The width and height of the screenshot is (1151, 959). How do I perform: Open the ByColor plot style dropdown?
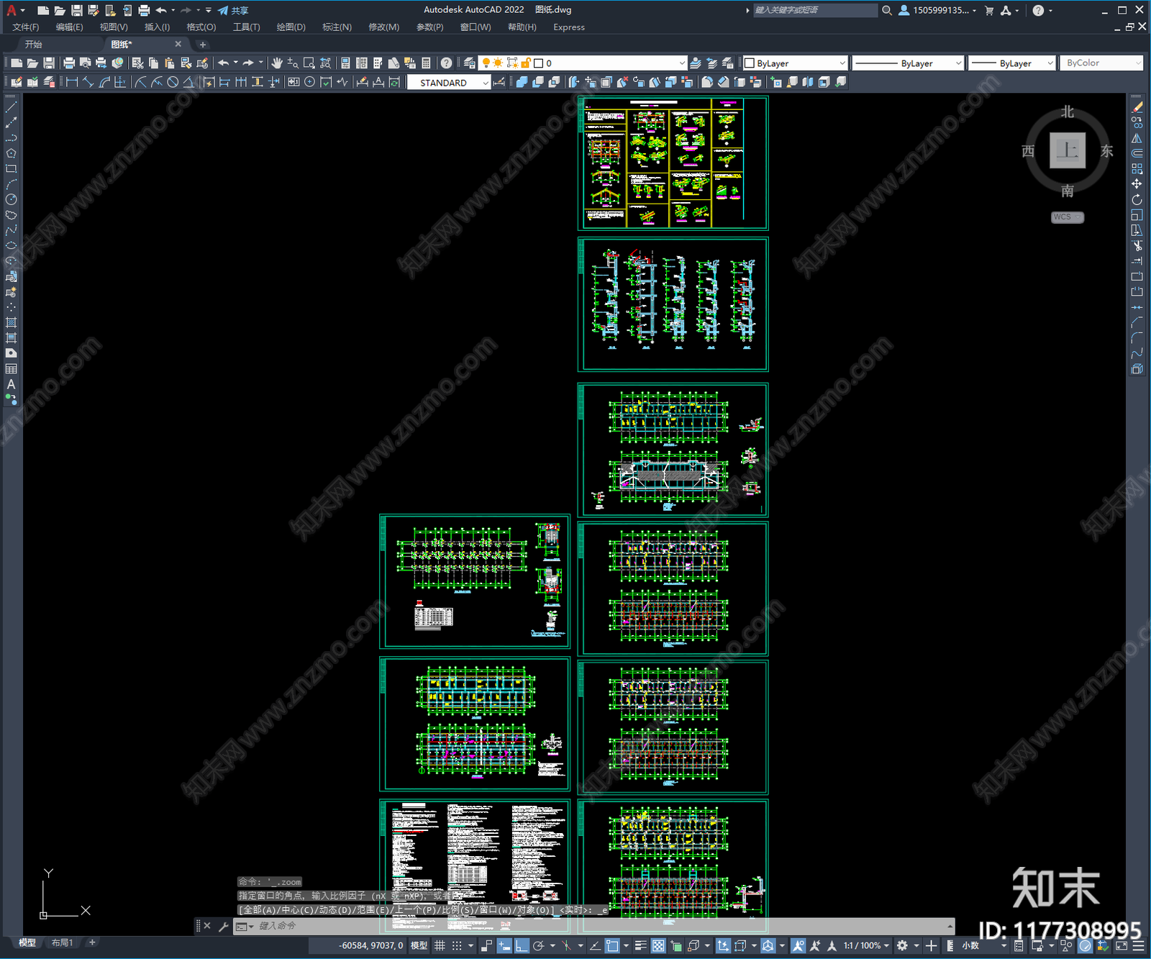(x=1102, y=63)
